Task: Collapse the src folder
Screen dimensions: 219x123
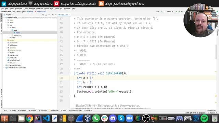Action: click(x=6, y=25)
